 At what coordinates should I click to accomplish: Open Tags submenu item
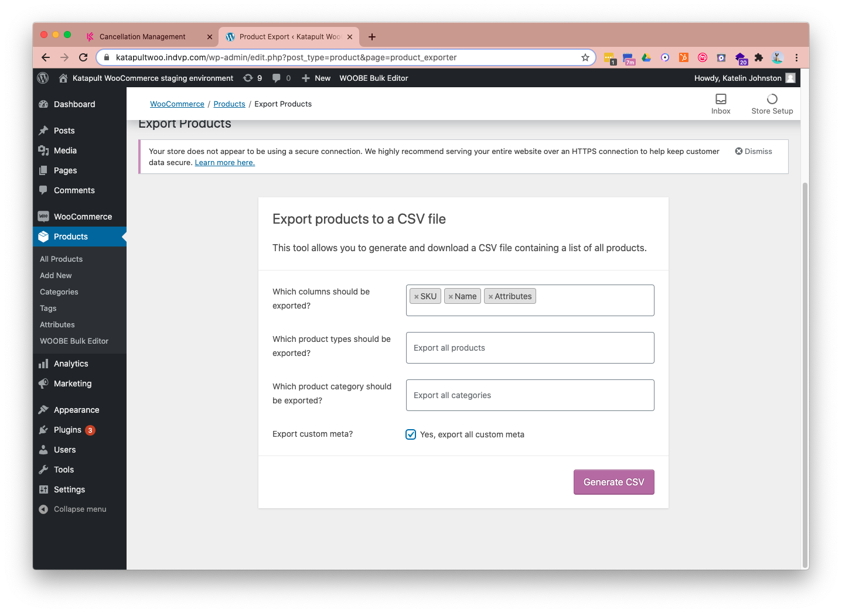tap(48, 308)
